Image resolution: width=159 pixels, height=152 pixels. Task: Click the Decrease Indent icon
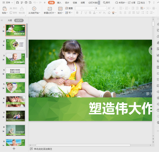point(133,8)
